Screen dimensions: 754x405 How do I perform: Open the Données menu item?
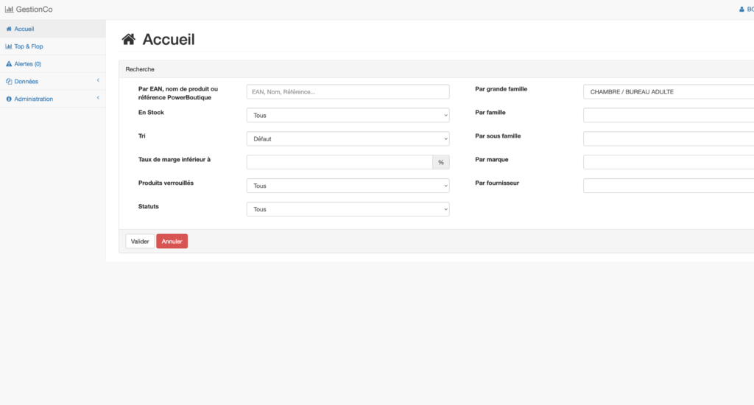53,81
